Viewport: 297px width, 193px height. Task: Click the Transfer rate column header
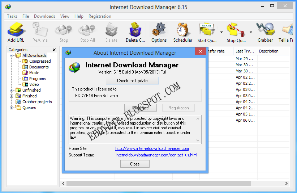point(221,51)
